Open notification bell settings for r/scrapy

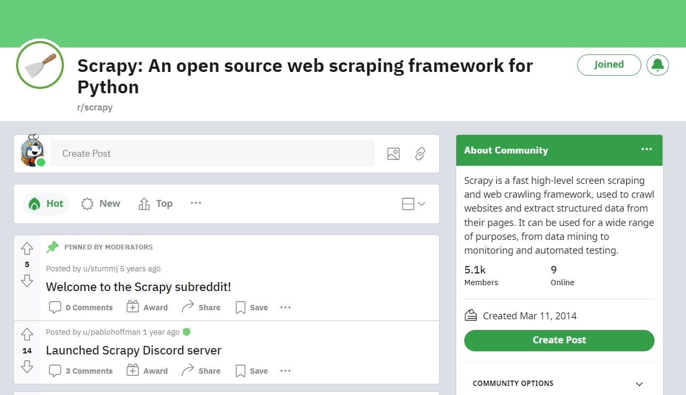(x=657, y=65)
